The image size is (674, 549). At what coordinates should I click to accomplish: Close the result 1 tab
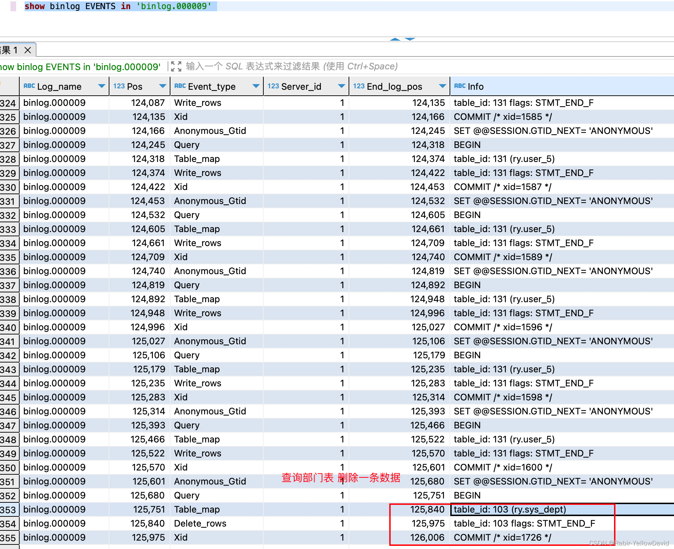point(28,50)
